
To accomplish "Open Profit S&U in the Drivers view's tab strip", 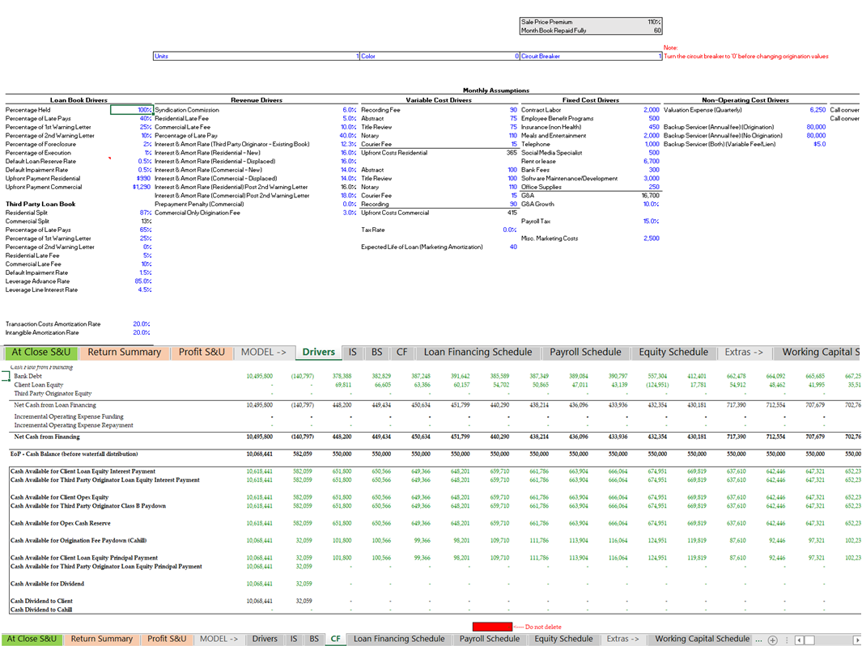I will pos(202,353).
